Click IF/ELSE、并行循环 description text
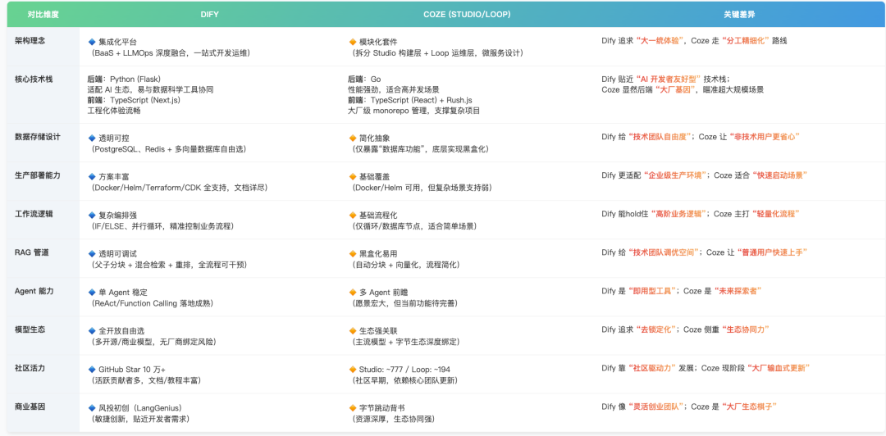 click(x=162, y=226)
